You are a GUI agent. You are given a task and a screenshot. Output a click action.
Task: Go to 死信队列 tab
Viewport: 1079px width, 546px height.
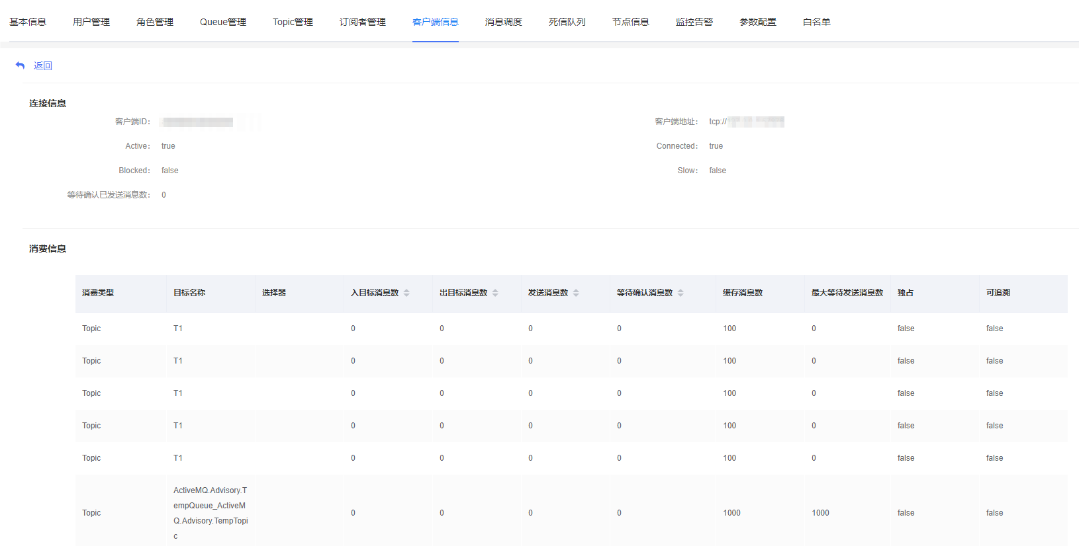(x=567, y=22)
